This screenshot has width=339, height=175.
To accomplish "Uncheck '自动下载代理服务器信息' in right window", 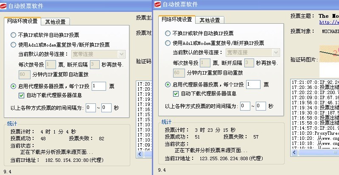I will click(x=176, y=94).
